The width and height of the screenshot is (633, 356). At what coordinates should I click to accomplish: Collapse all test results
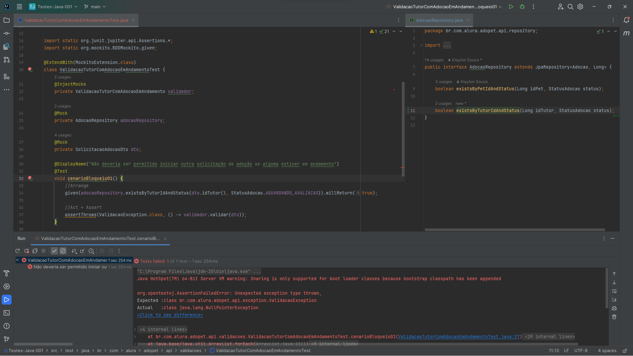click(x=82, y=251)
